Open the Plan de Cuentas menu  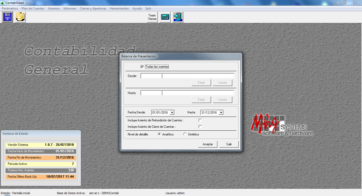[x=33, y=8]
